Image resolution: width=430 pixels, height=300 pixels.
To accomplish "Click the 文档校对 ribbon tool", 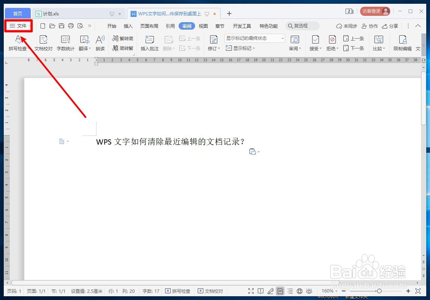I will pos(43,43).
